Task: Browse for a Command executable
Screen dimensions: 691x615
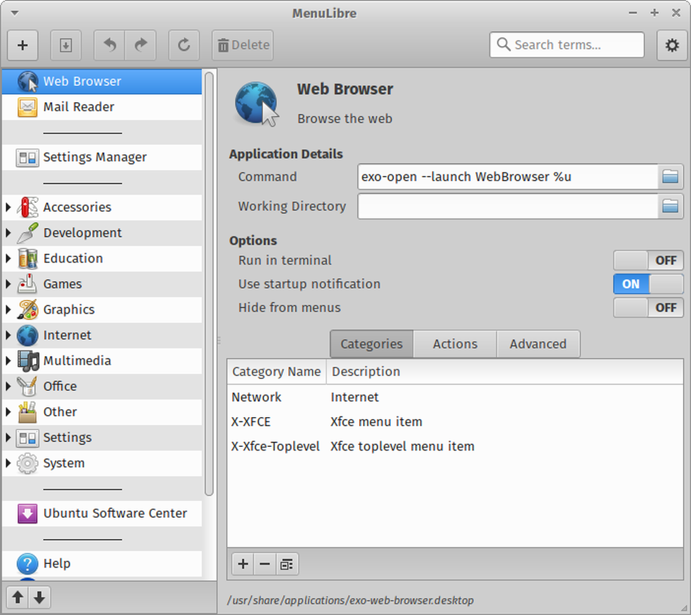Action: [670, 177]
